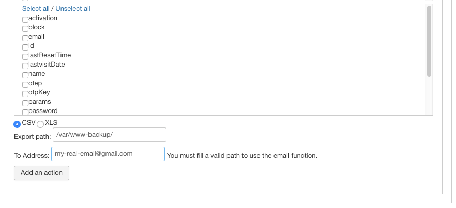
Task: Toggle the lastvisitDate checkbox
Action: pyautogui.click(x=25, y=66)
